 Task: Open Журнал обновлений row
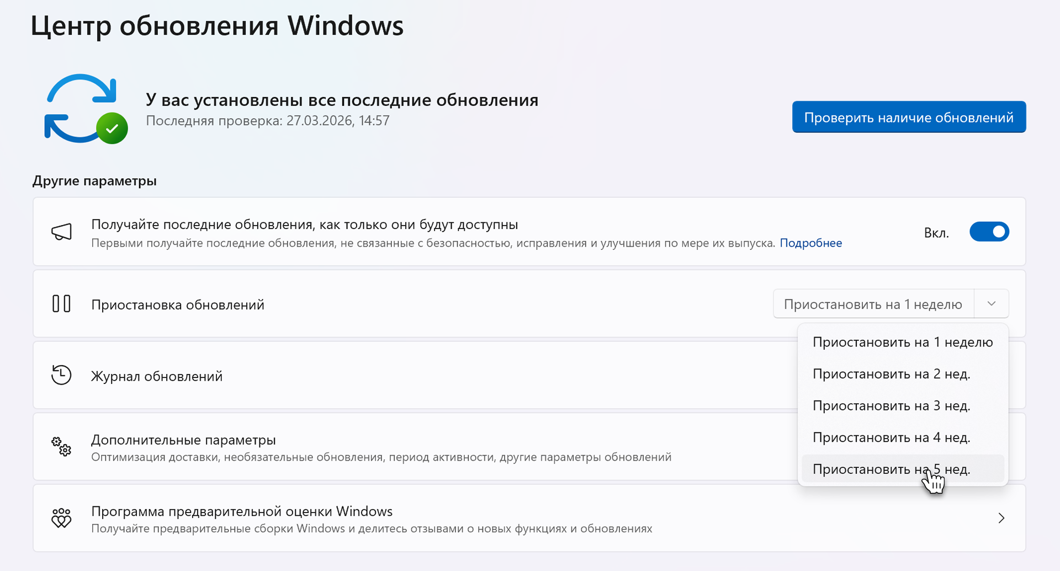pyautogui.click(x=386, y=376)
